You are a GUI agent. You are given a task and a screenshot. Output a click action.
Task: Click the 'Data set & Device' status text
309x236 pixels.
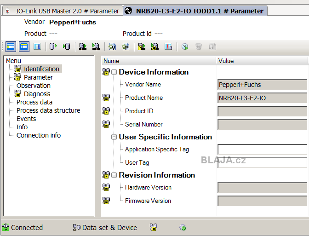point(109,228)
